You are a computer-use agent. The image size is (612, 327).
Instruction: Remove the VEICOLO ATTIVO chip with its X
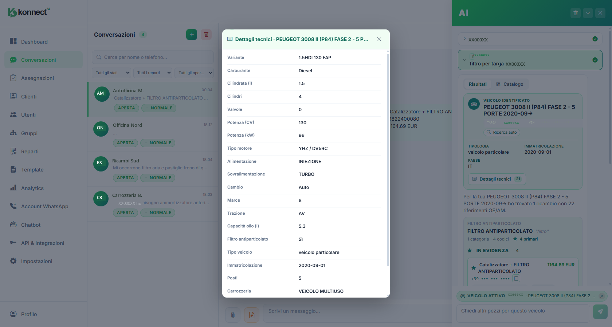pyautogui.click(x=602, y=296)
